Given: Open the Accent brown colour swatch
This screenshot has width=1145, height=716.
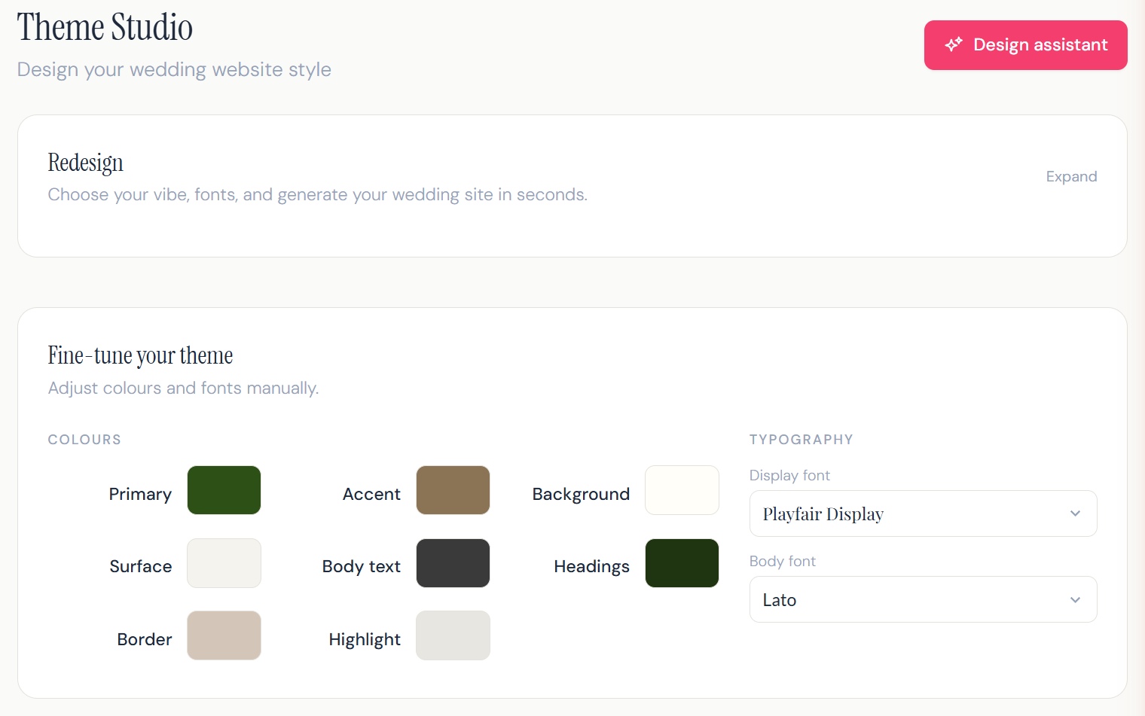Looking at the screenshot, I should tap(453, 490).
